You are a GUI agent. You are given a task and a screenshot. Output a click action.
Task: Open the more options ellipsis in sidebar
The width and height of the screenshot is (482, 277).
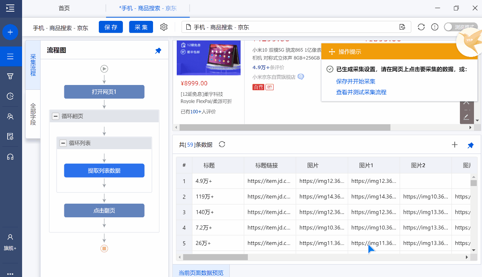tap(10, 274)
